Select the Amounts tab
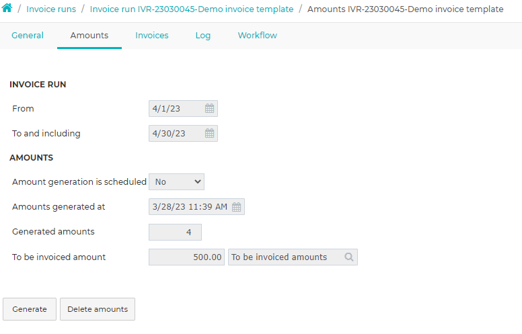This screenshot has width=522, height=334. coord(89,35)
